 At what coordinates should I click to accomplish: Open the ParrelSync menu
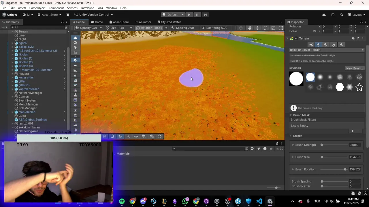87,8
